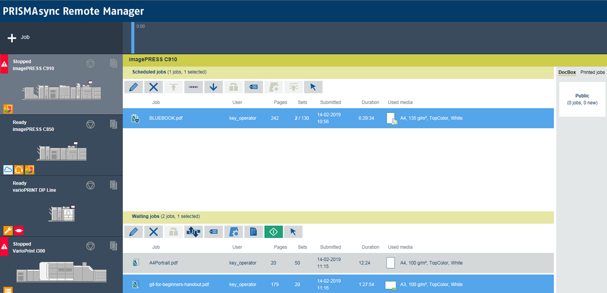Click the greyed-out print-next arrow icon in Scheduled jobs

pyautogui.click(x=294, y=87)
